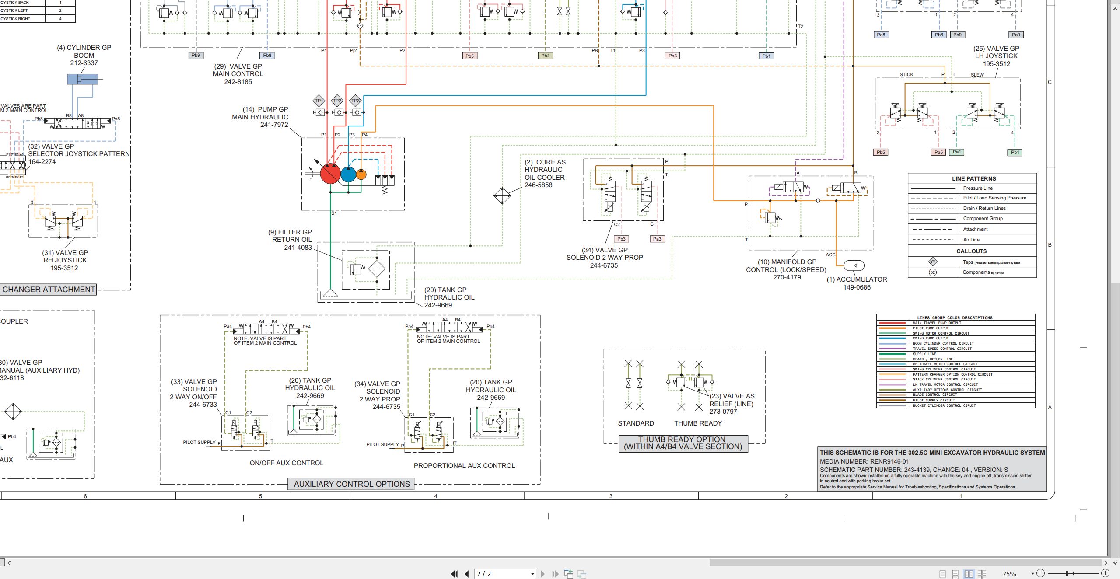Image resolution: width=1120 pixels, height=579 pixels.
Task: Click the 'Pilot / Load Sensing Pressure' legend row
Action: coord(972,198)
